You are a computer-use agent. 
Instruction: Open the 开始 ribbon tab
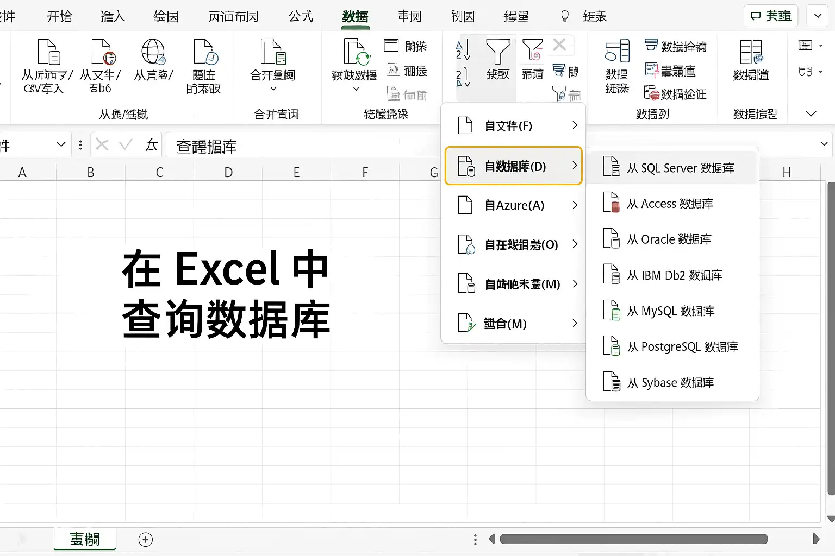59,16
